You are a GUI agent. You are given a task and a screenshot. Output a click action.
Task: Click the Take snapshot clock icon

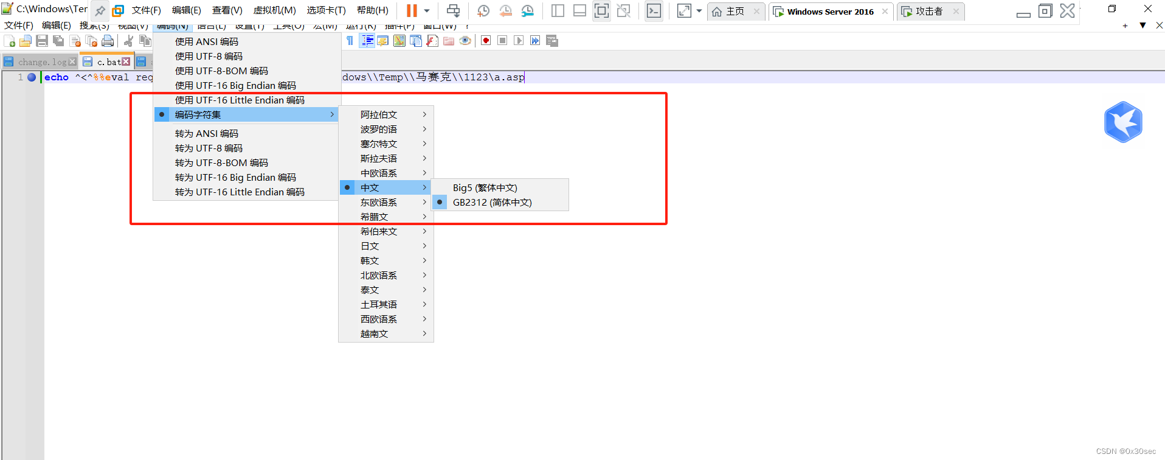[x=483, y=11]
